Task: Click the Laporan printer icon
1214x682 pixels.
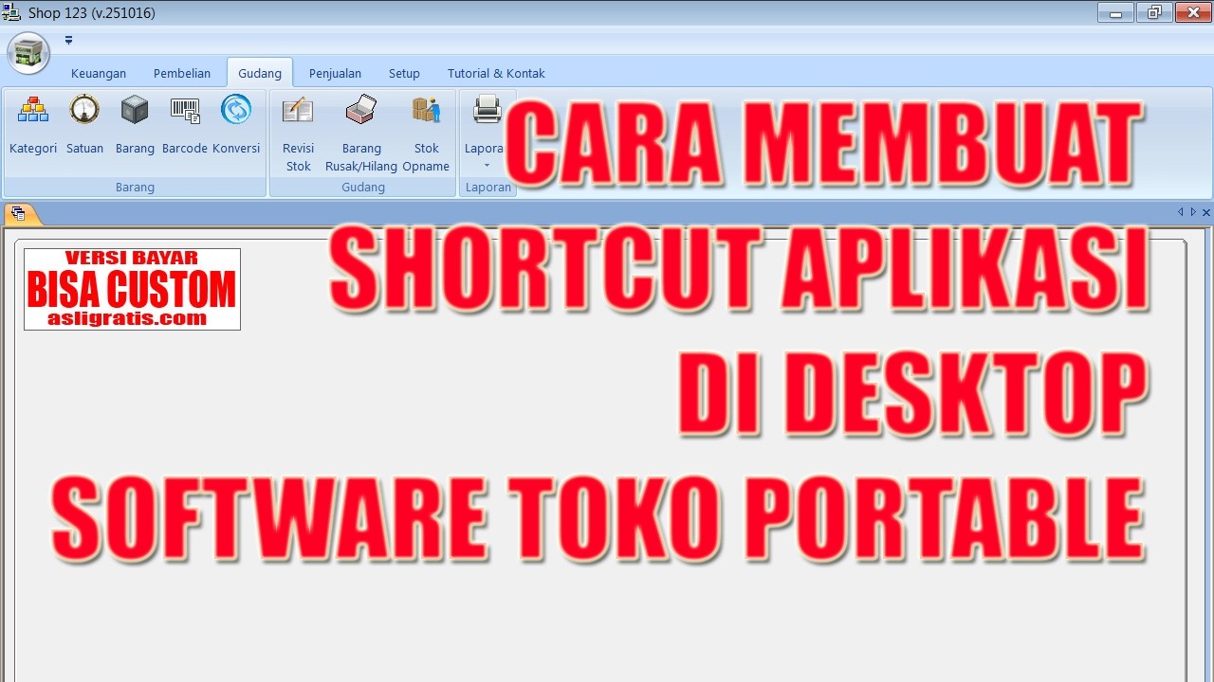Action: tap(487, 111)
